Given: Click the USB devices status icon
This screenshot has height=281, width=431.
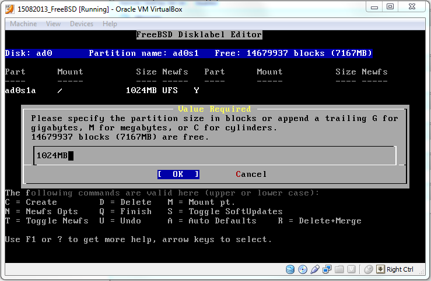Looking at the screenshot, I should (x=315, y=269).
